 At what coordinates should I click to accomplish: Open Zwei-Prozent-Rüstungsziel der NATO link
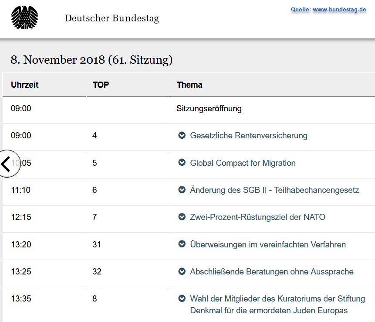click(x=257, y=217)
